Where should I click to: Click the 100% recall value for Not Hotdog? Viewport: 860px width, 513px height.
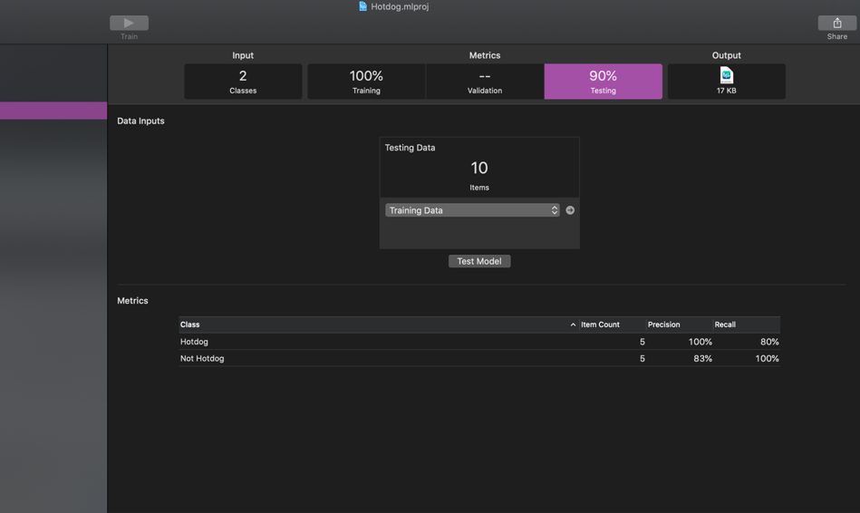click(767, 358)
